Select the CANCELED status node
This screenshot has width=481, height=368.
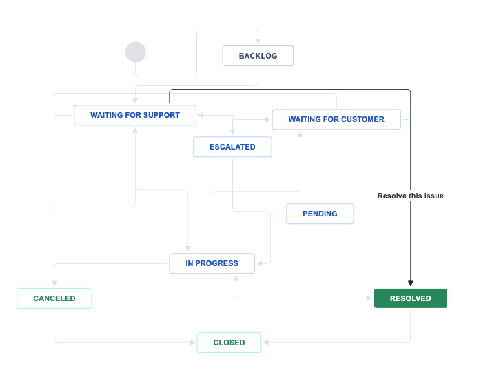coord(54,298)
